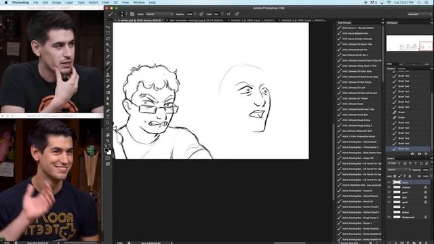434x244 pixels.
Task: Select the Brush tool in toolbox
Action: (x=108, y=68)
